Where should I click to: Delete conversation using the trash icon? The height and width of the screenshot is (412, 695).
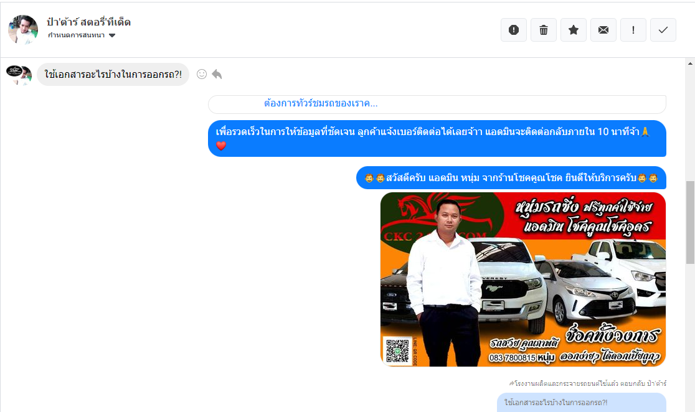544,30
